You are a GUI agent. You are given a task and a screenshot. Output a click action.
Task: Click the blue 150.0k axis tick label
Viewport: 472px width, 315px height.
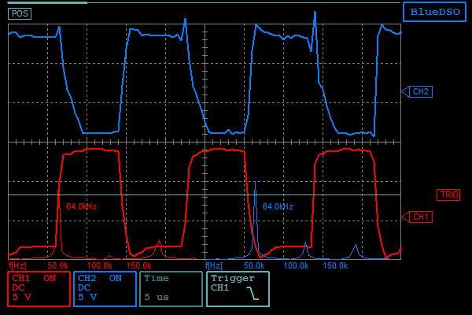click(335, 265)
